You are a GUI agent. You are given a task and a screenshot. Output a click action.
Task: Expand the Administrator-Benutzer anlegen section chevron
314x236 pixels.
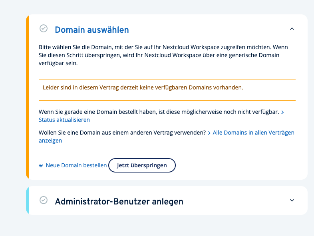[292, 200]
